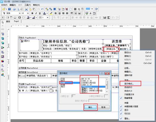Click the frame color pen swatch
The width and height of the screenshot is (156, 122).
pos(34,18)
